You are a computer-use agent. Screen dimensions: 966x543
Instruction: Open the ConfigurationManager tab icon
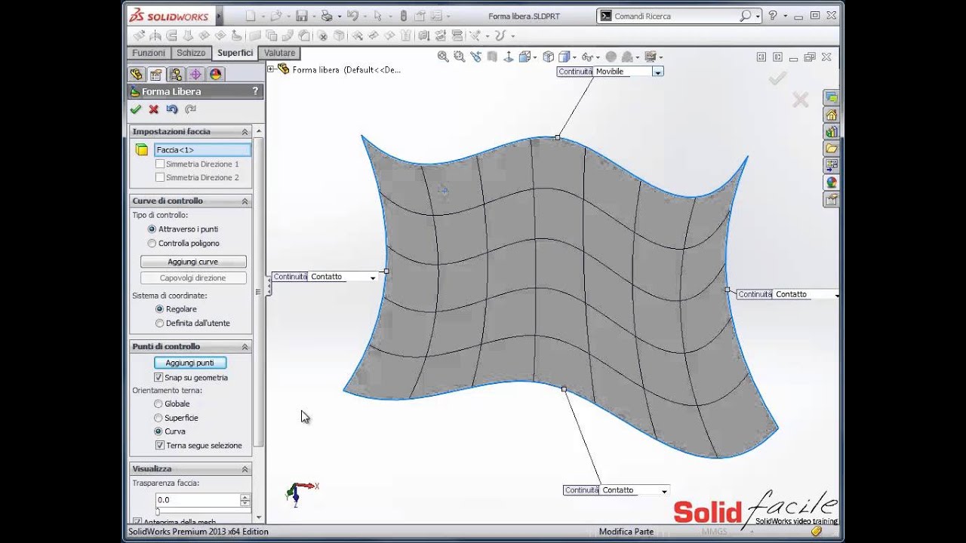coord(176,74)
